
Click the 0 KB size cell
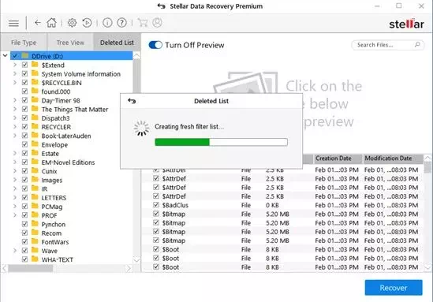(272, 205)
